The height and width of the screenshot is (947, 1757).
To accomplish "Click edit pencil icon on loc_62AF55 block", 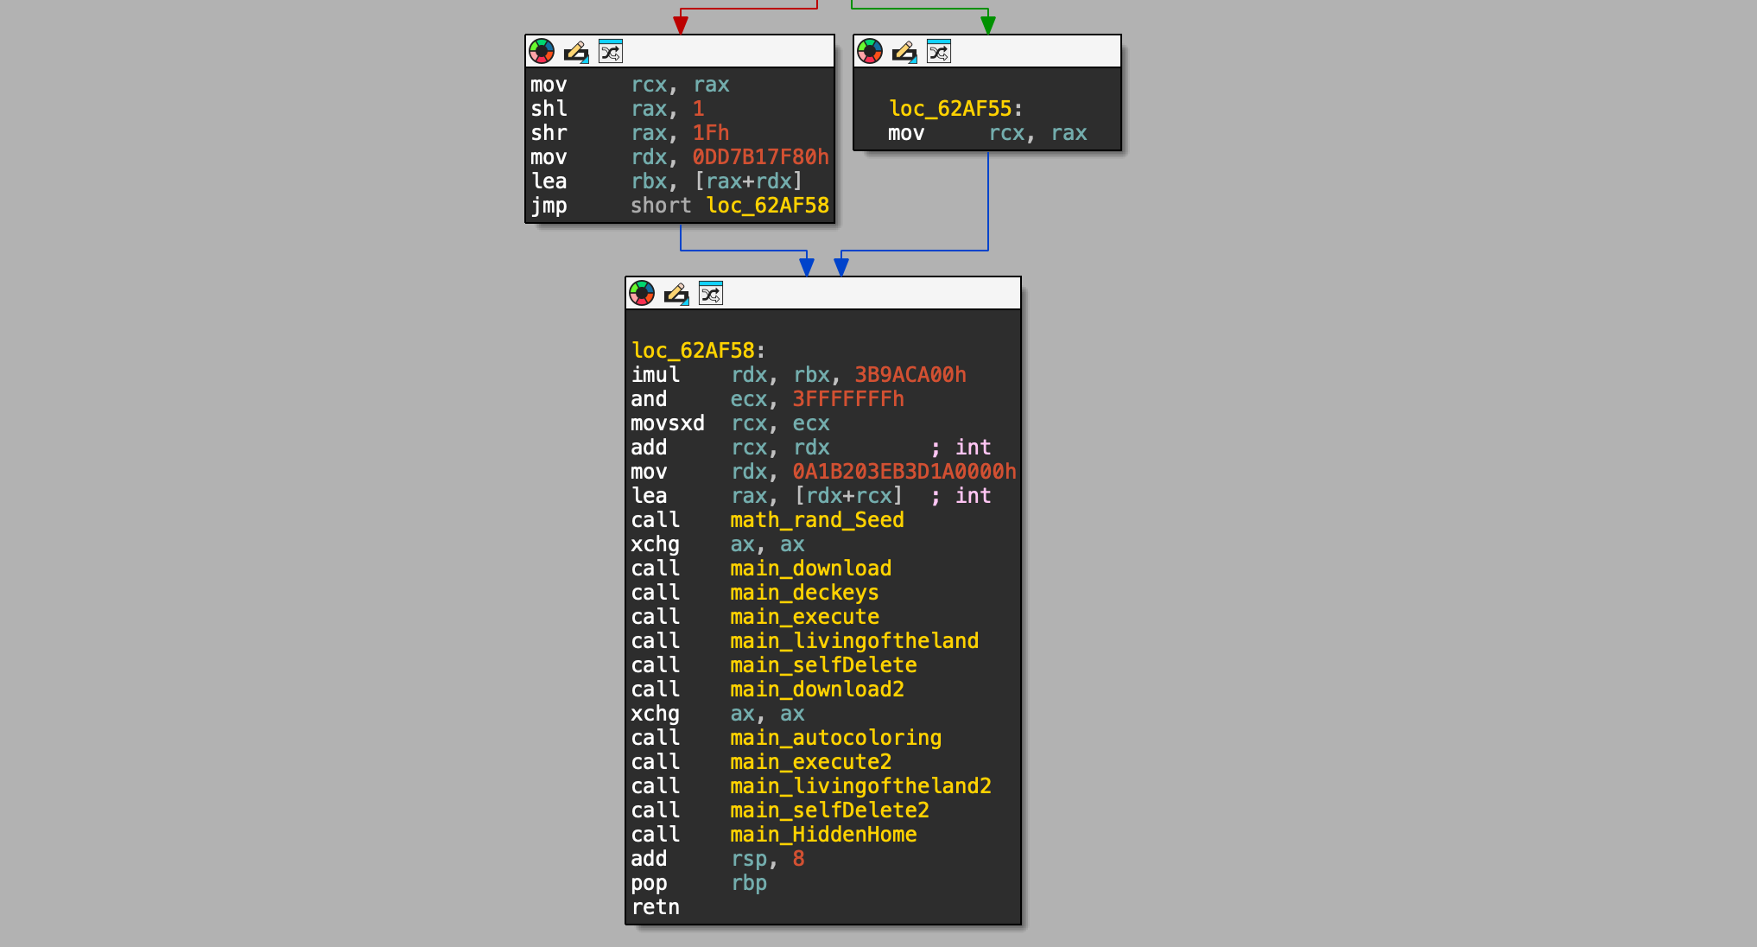I will (904, 52).
